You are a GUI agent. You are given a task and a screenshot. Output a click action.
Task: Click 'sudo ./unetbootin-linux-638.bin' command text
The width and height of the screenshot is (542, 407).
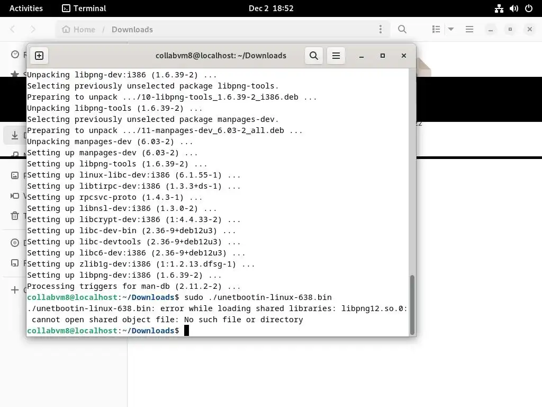pyautogui.click(x=258, y=297)
